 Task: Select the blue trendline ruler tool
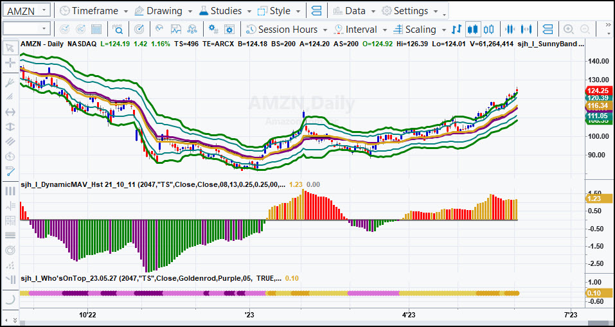pos(10,172)
